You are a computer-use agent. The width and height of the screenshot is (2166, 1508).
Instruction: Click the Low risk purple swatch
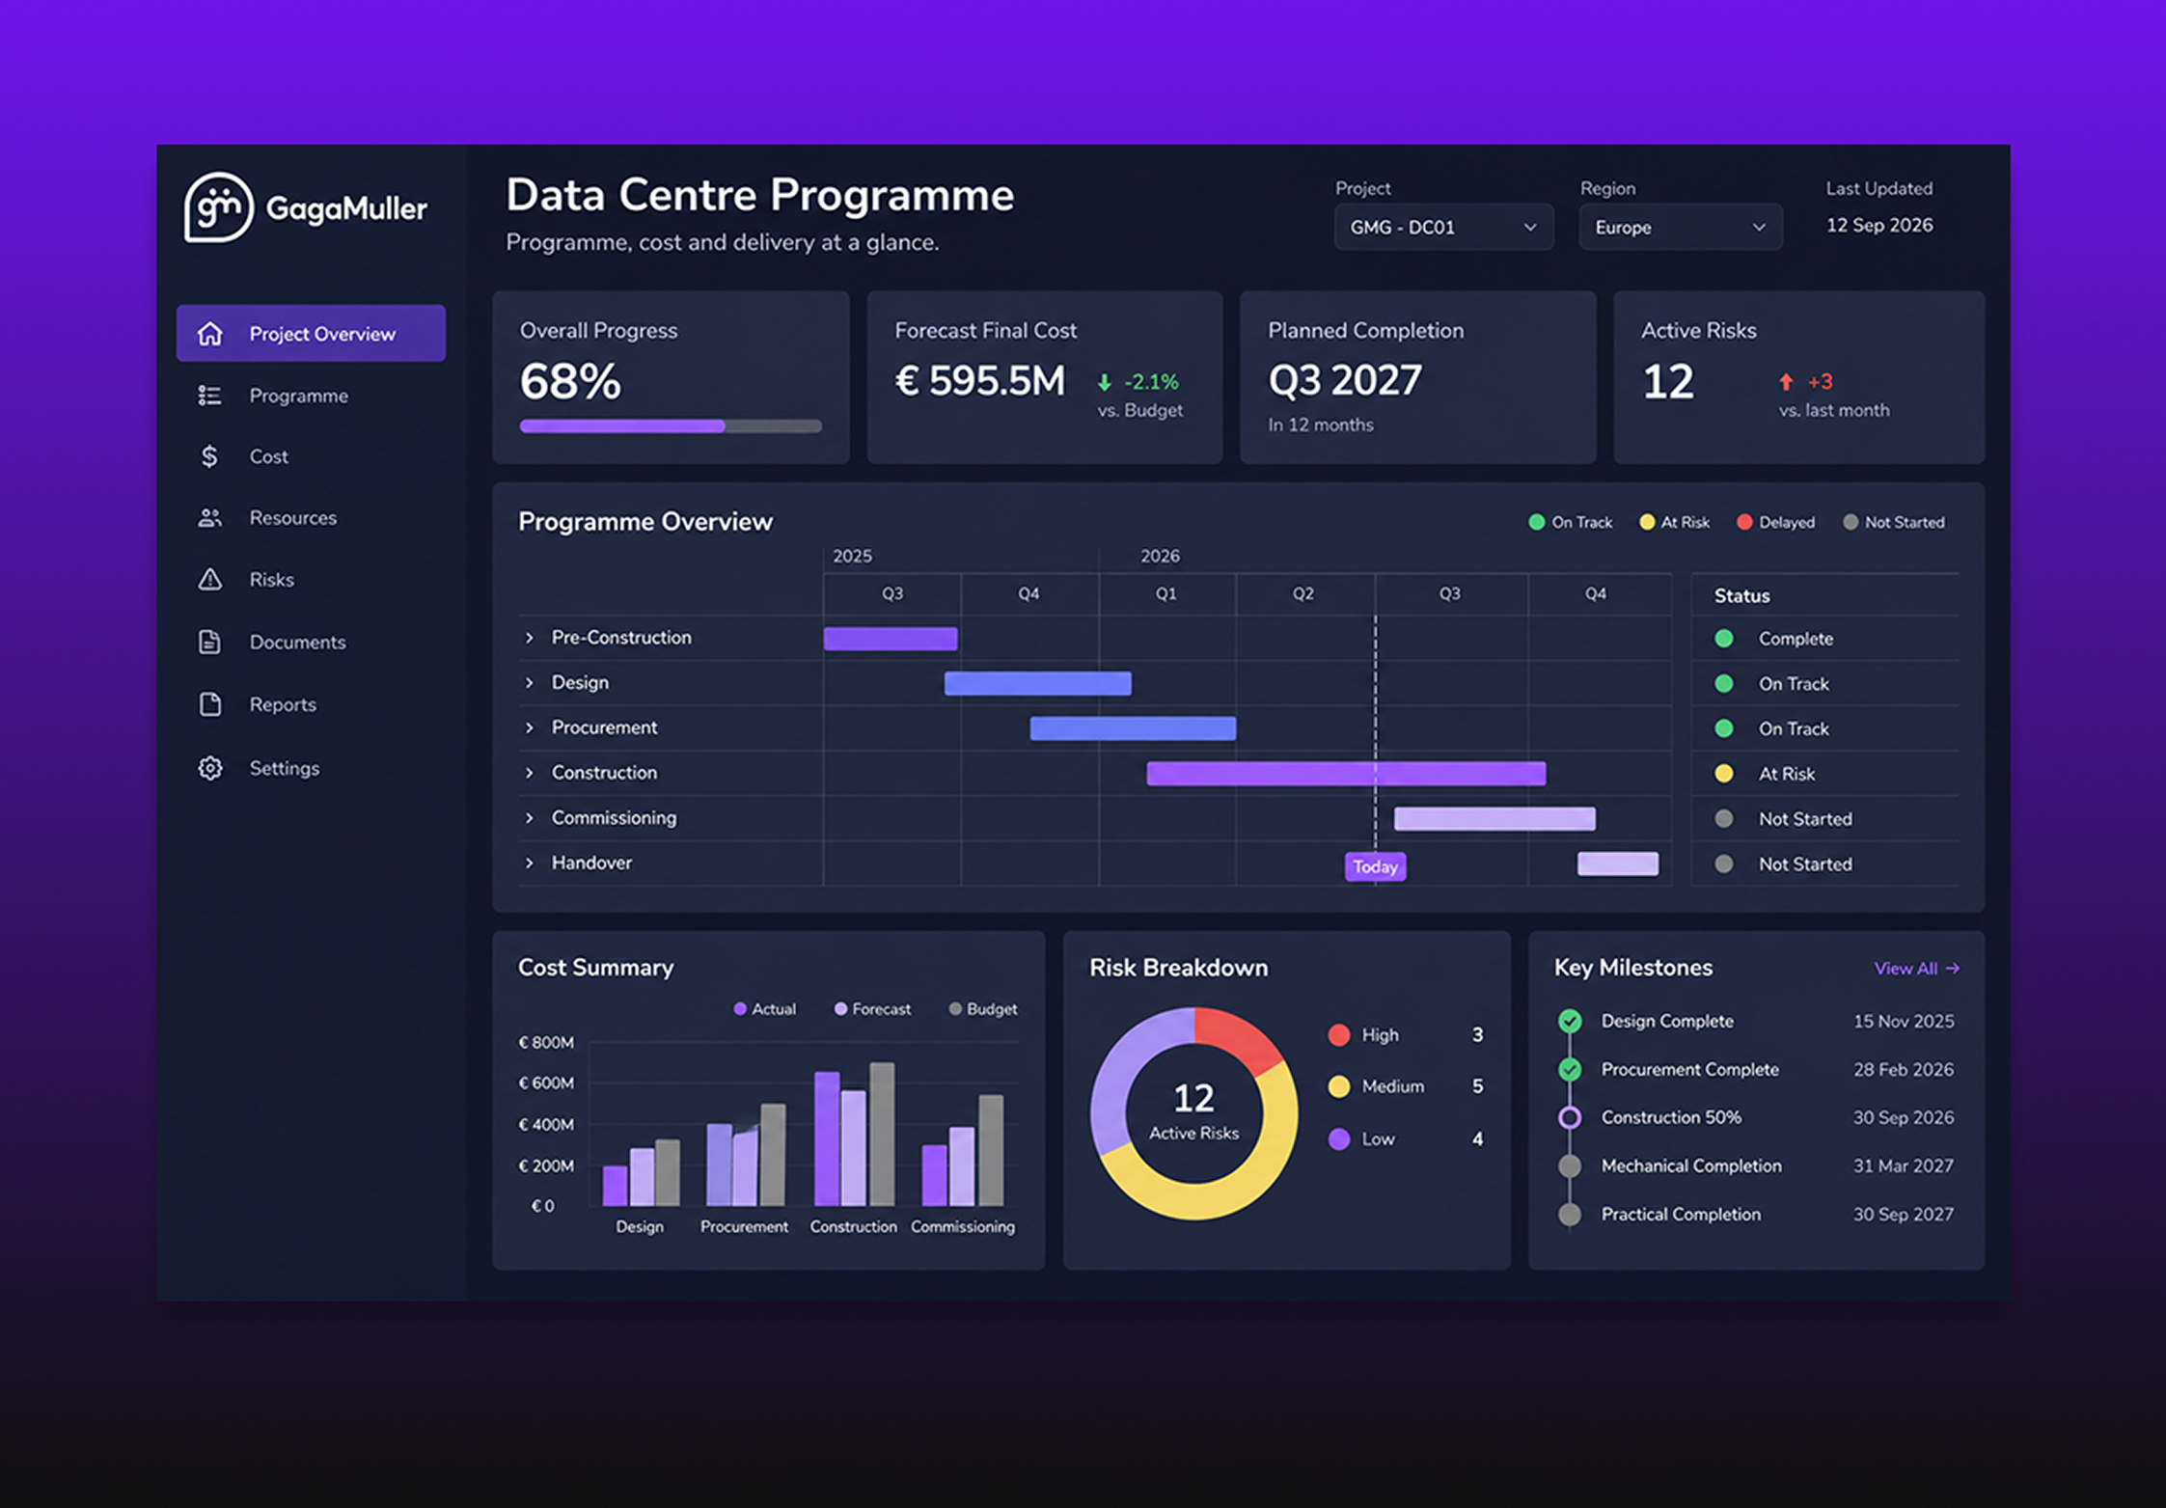(x=1338, y=1139)
